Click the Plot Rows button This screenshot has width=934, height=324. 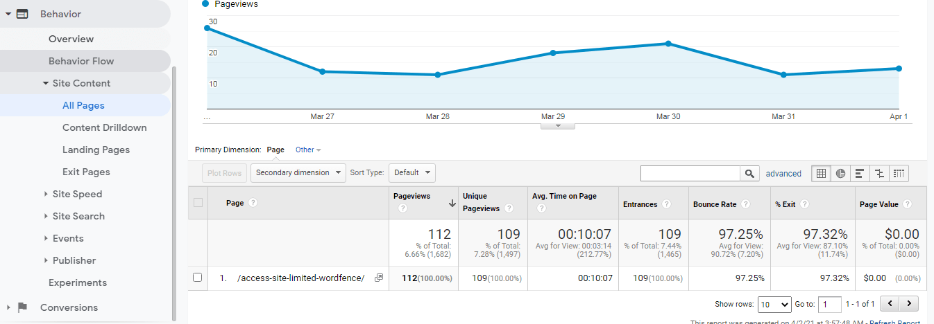(x=224, y=173)
